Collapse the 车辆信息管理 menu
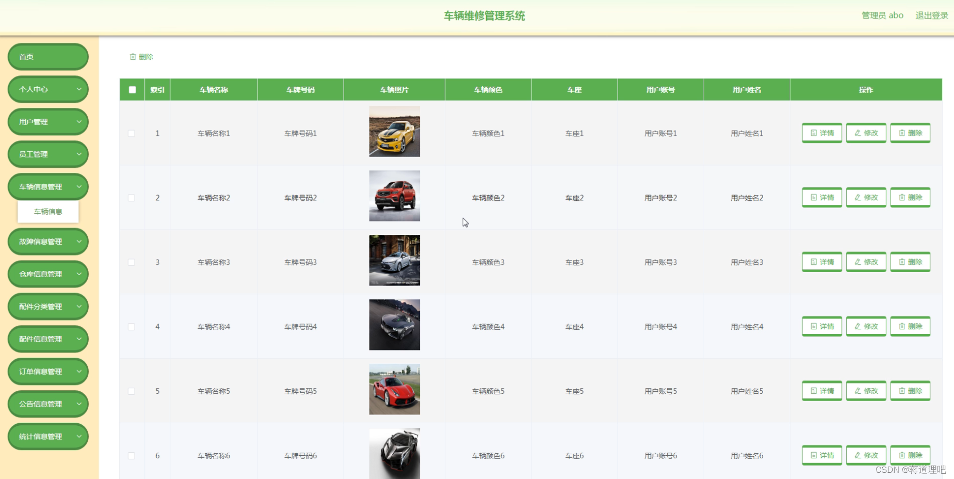Viewport: 954px width, 479px height. [x=48, y=186]
